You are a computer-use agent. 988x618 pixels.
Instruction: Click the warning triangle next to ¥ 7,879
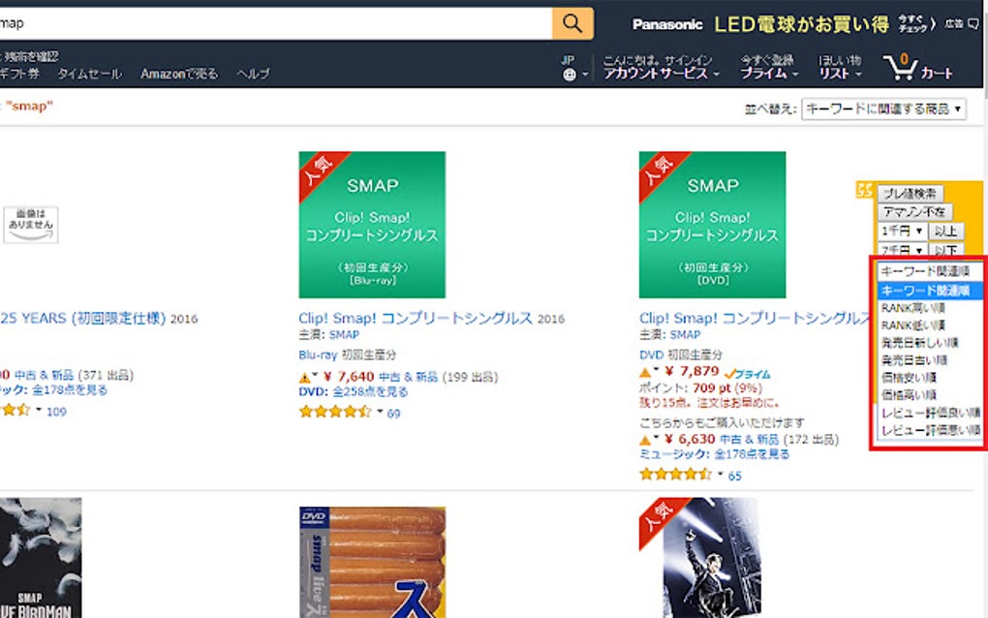pos(645,372)
